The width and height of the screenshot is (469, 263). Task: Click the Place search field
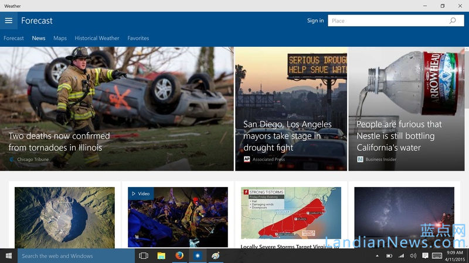pyautogui.click(x=396, y=20)
